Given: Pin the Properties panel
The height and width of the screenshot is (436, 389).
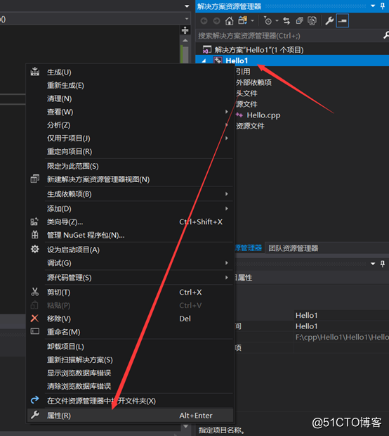Looking at the screenshot, I should (383, 264).
